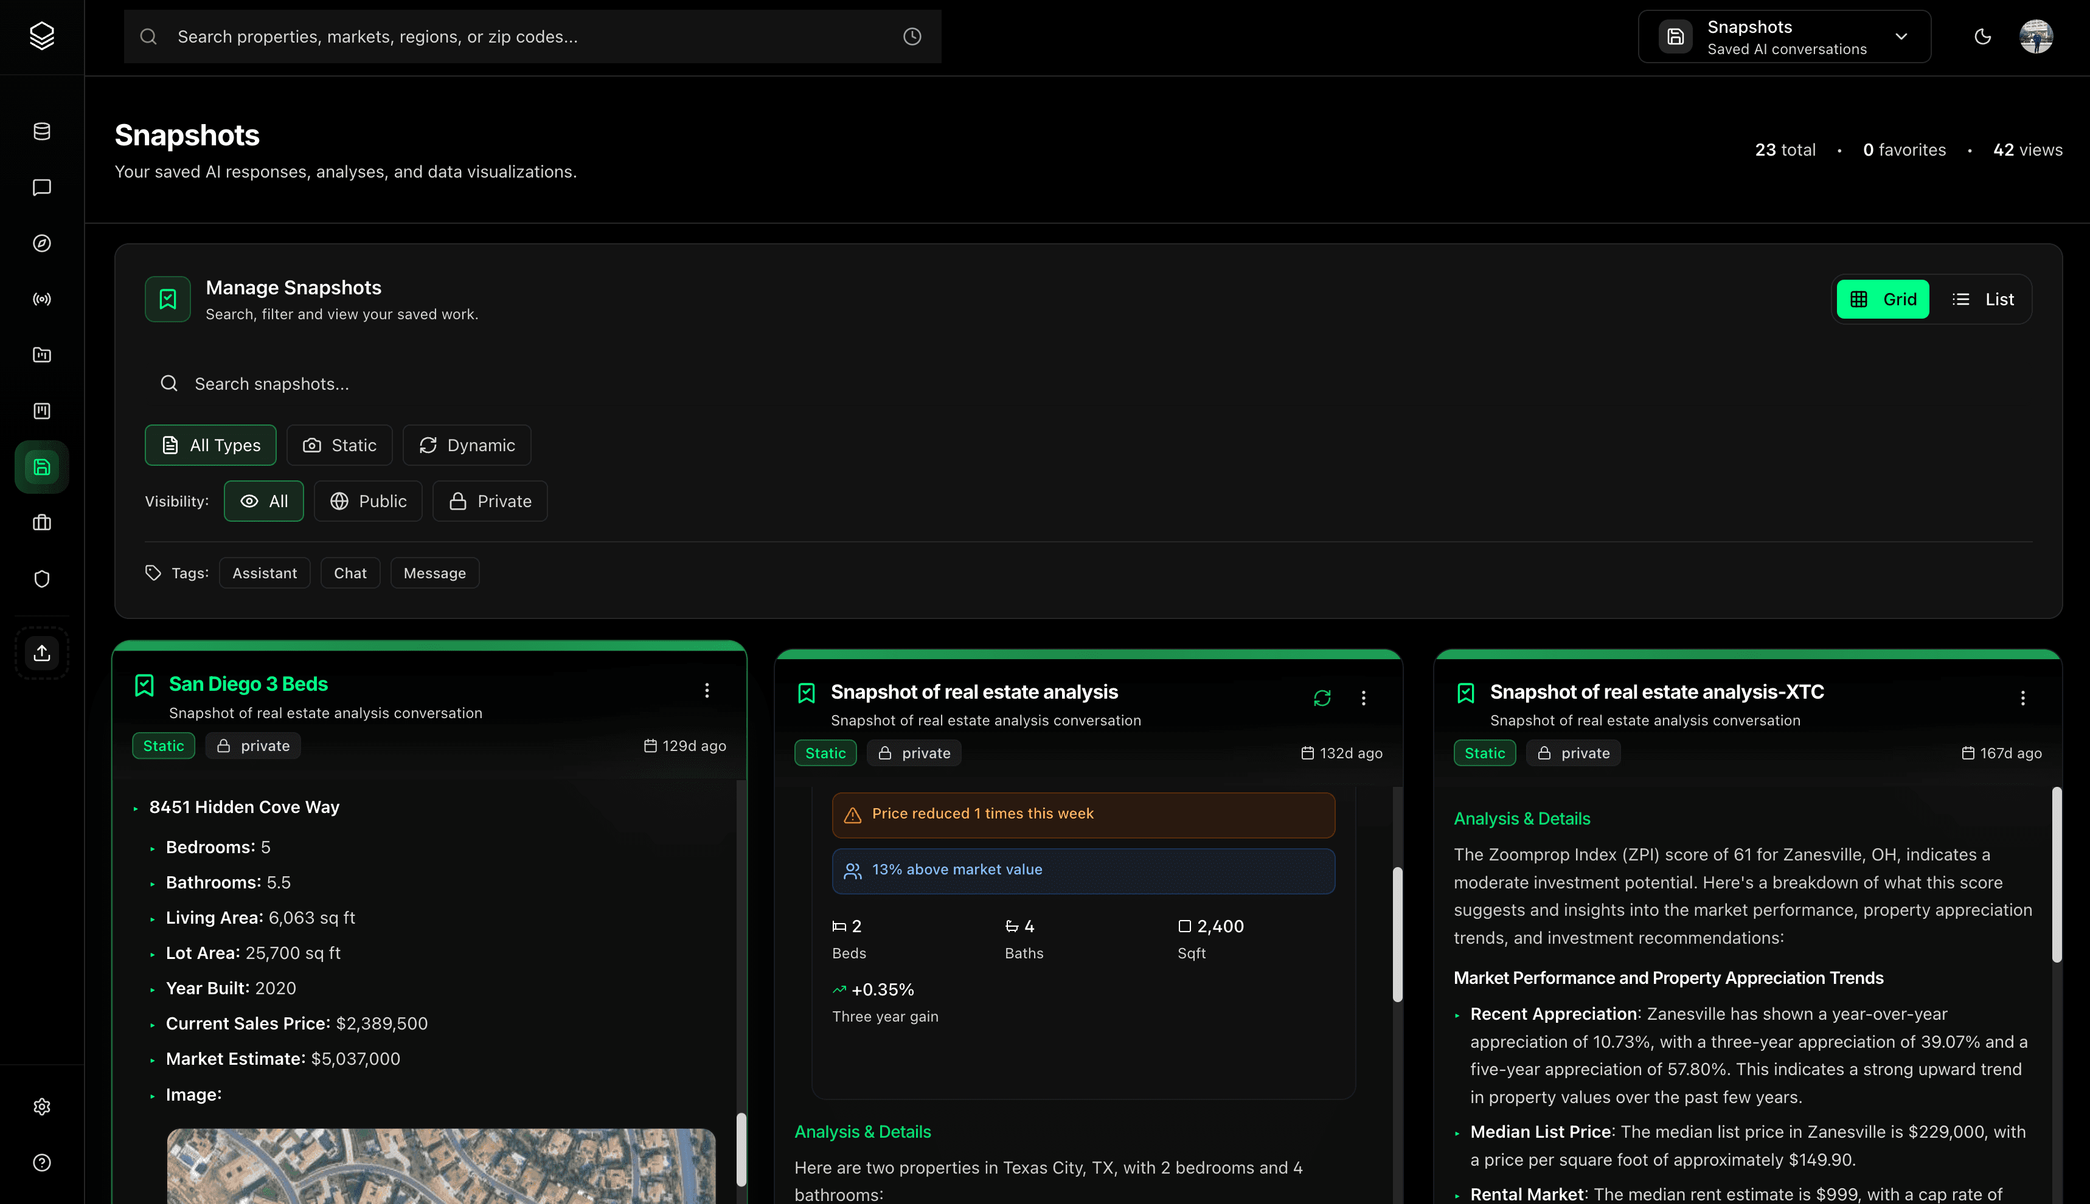Click refresh icon on real estate analysis card
Screen dimensions: 2090x1204
point(1322,698)
